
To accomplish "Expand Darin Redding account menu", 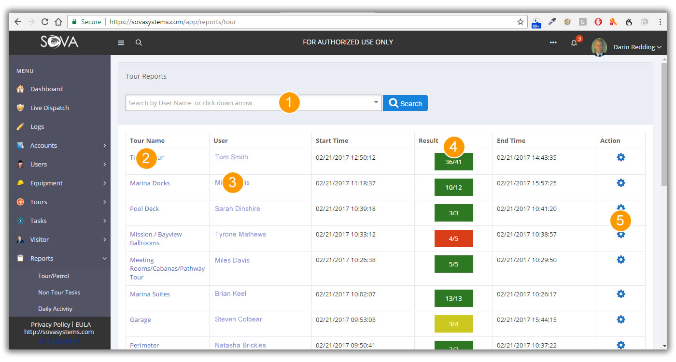I will pyautogui.click(x=637, y=47).
